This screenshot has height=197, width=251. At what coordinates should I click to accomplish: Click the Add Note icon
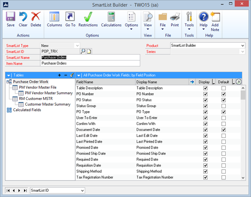tap(215, 17)
